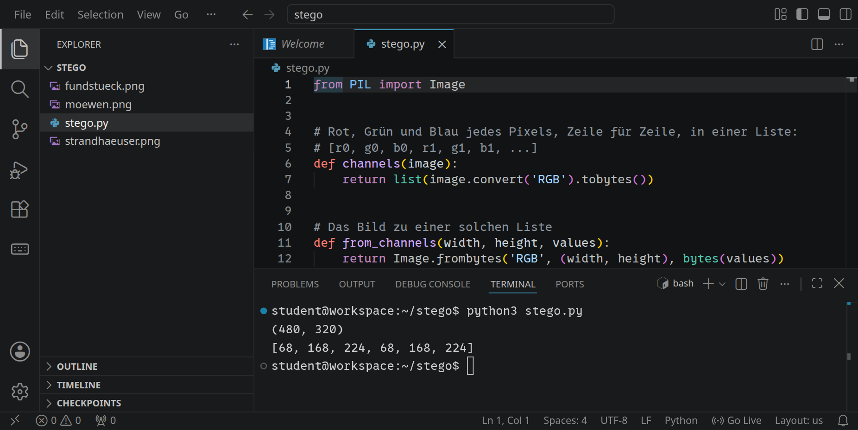The width and height of the screenshot is (858, 430).
Task: Go forward with the right arrow
Action: [269, 15]
